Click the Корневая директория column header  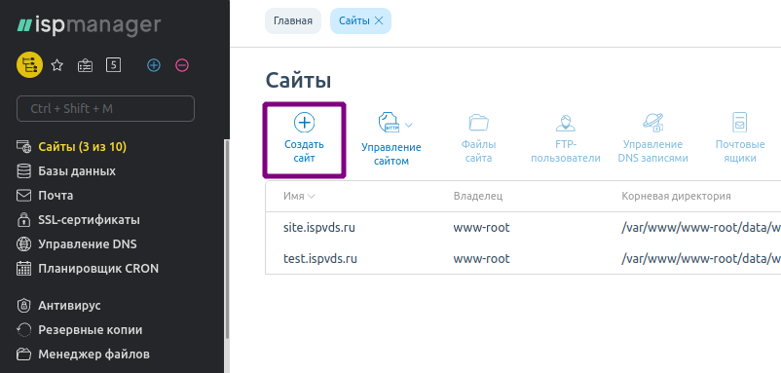tap(676, 196)
